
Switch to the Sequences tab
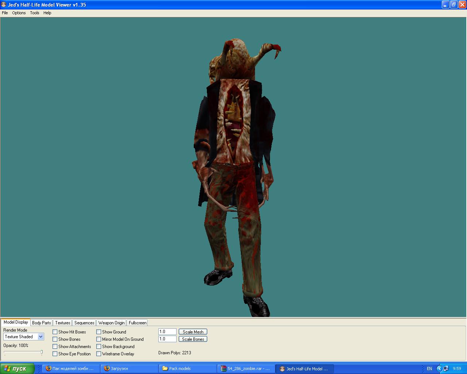click(x=84, y=323)
